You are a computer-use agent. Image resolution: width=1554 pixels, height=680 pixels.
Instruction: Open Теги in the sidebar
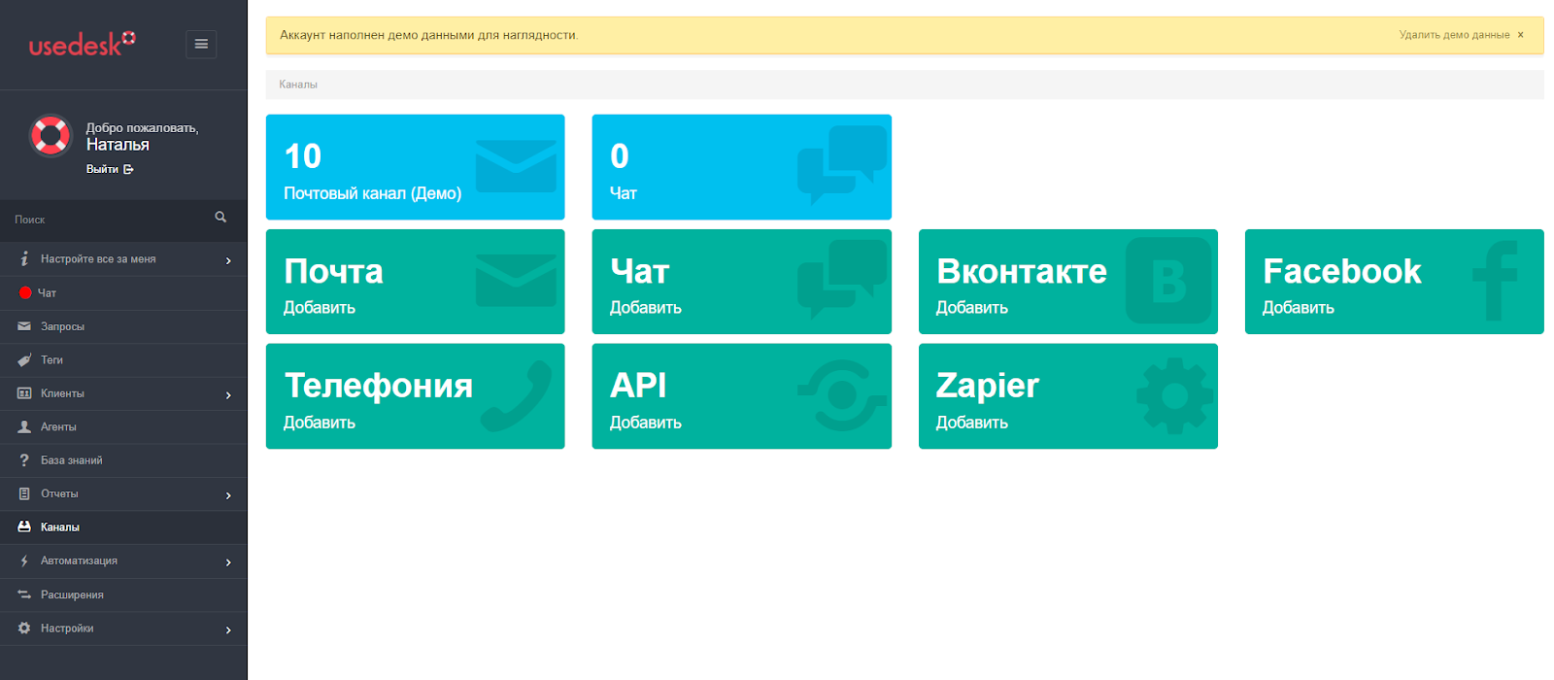(123, 360)
